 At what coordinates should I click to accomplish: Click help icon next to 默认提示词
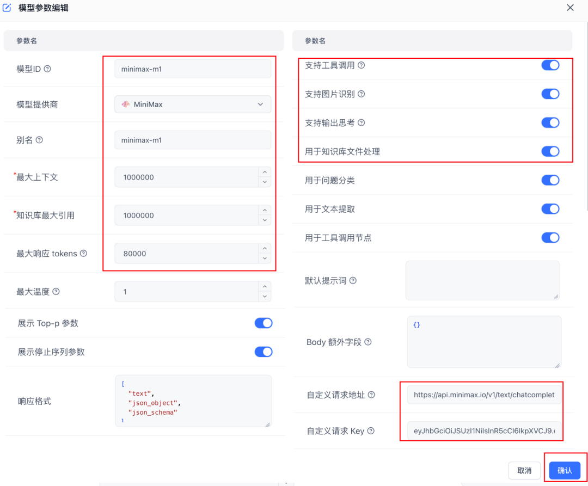coord(353,281)
